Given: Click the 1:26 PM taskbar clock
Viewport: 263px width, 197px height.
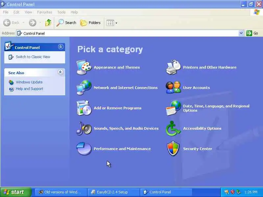Looking at the screenshot, I should tap(251, 192).
